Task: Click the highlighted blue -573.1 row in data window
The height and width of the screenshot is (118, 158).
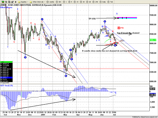Action: [6, 78]
